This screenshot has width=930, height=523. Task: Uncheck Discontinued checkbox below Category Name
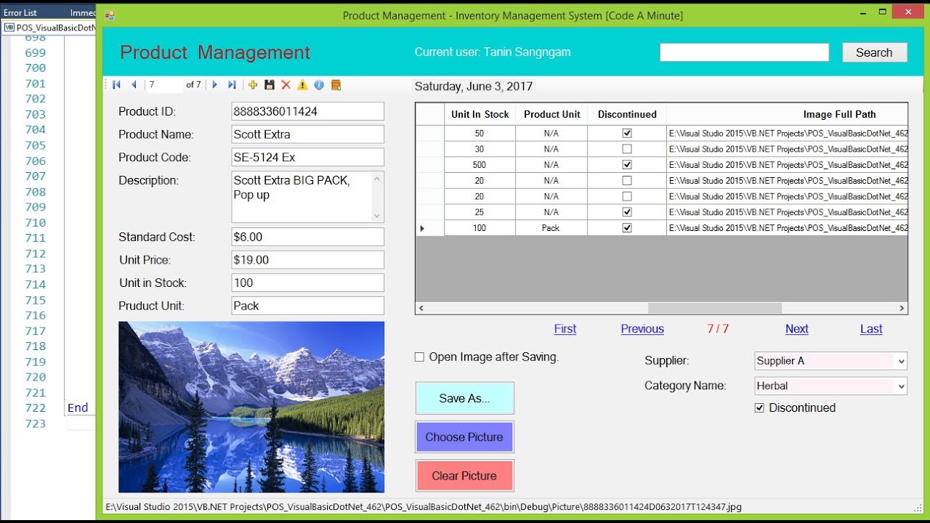759,408
